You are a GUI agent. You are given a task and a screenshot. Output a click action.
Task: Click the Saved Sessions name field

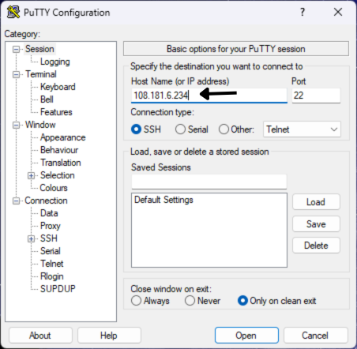tap(209, 182)
